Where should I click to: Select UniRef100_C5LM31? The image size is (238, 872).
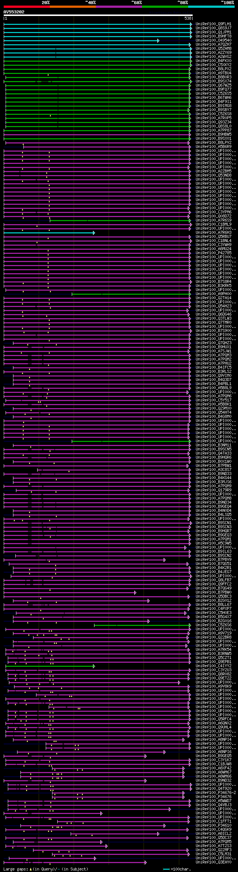[213, 854]
